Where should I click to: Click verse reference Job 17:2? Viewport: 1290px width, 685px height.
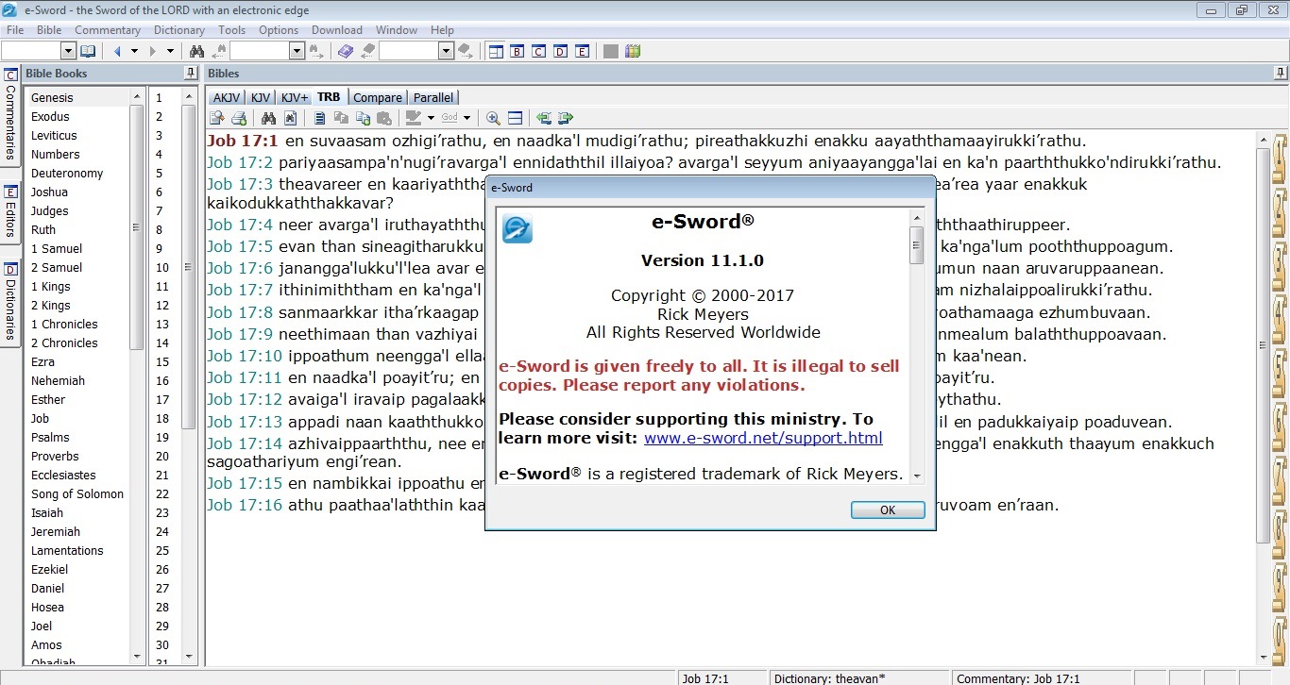240,162
